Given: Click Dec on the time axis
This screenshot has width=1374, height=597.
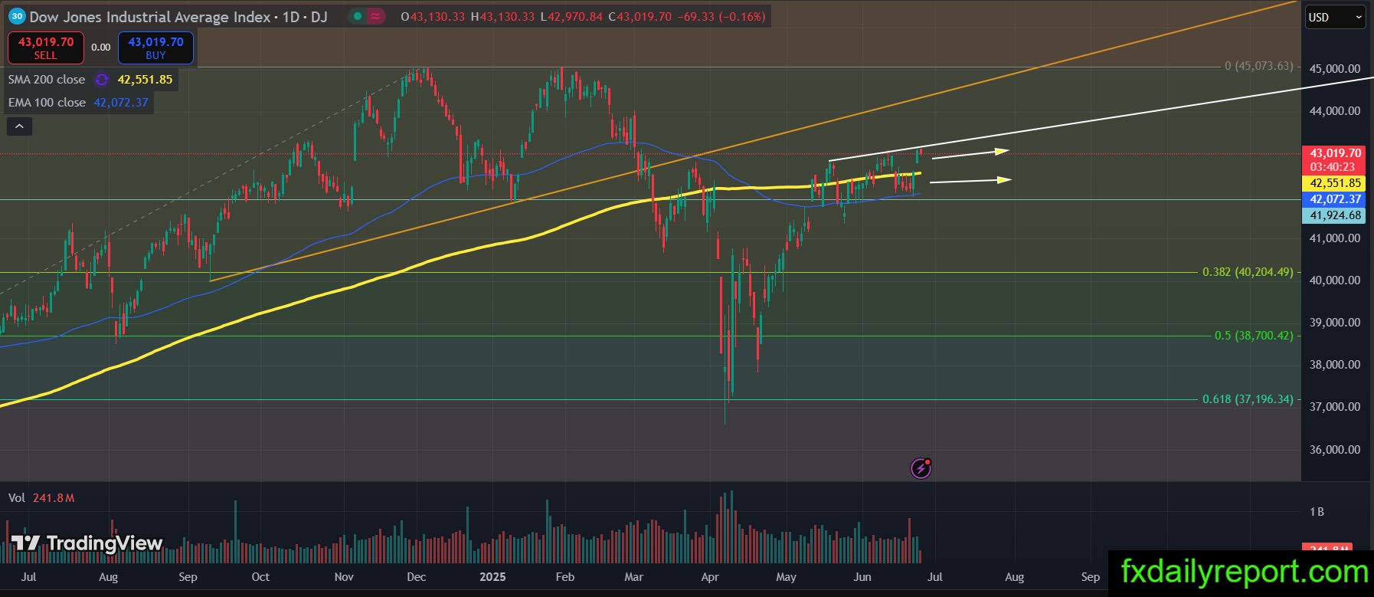Looking at the screenshot, I should tap(416, 577).
